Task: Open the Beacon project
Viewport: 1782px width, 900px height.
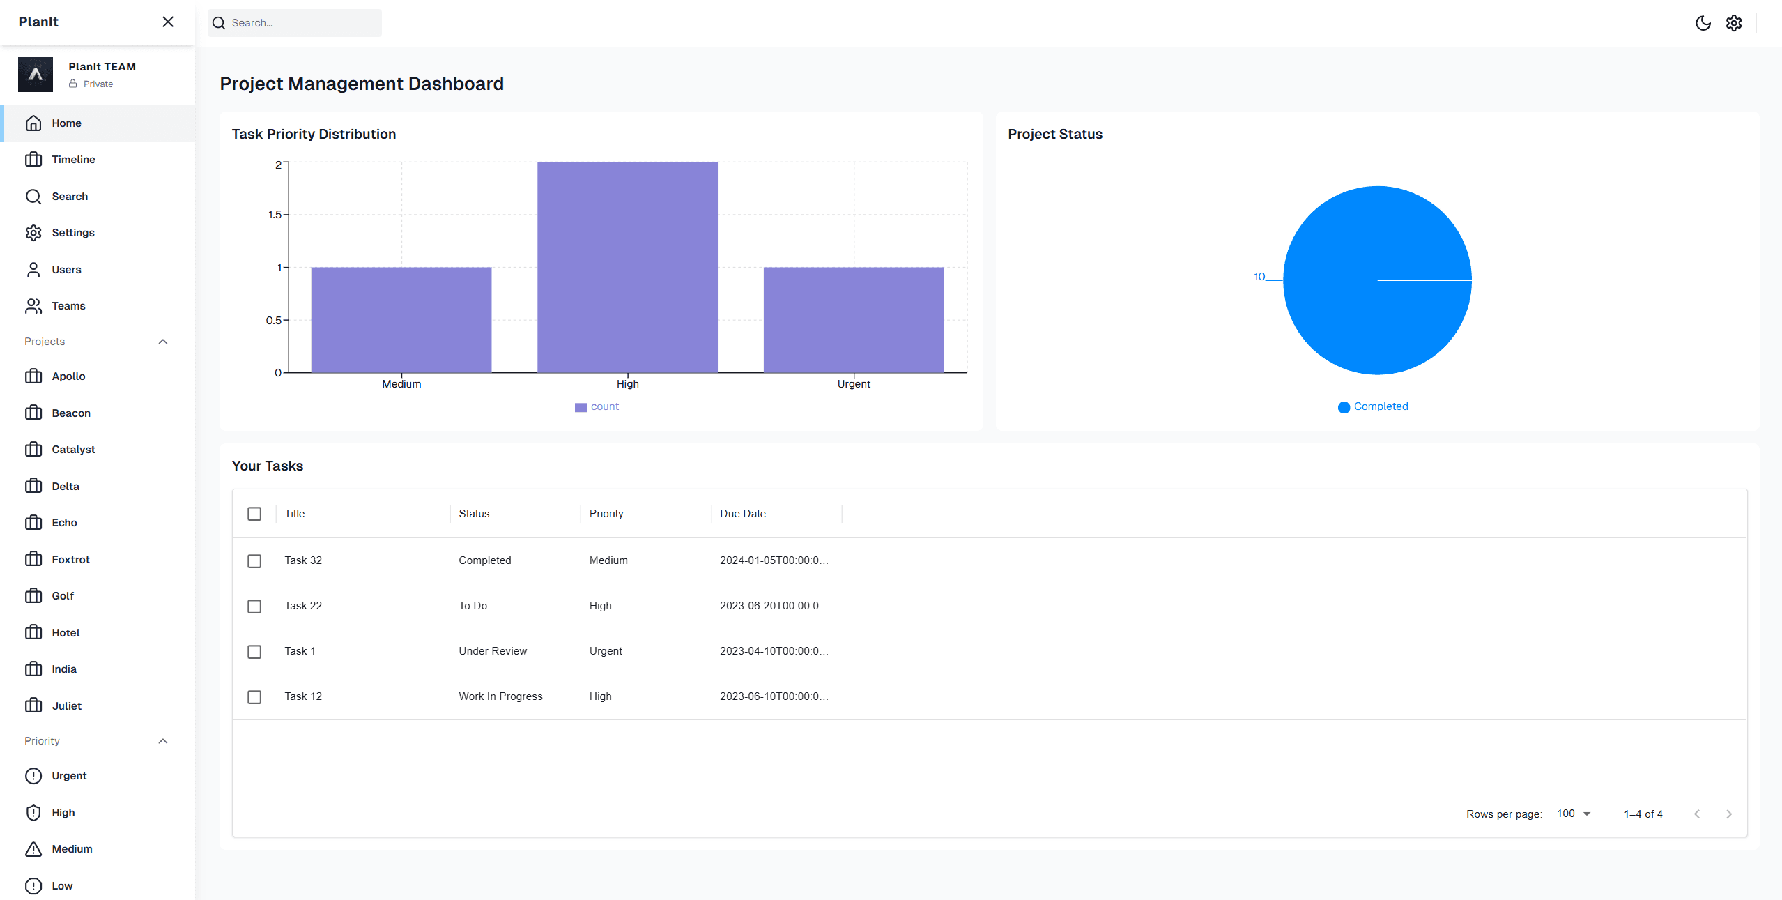Action: [x=98, y=413]
